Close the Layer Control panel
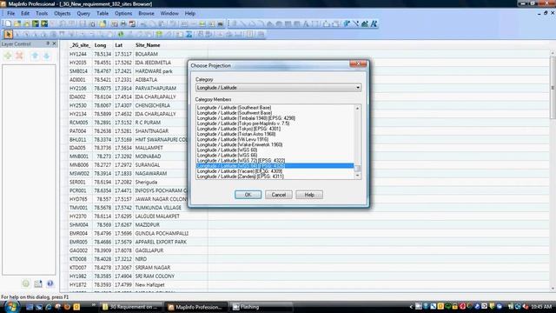The width and height of the screenshot is (556, 313). (54, 43)
